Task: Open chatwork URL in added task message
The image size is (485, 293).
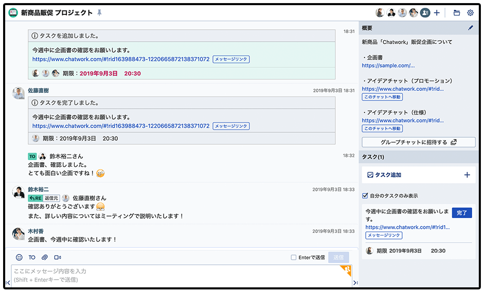Action: 121,59
